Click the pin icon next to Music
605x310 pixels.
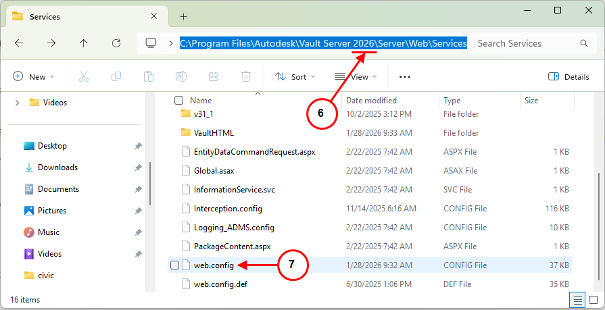pyautogui.click(x=138, y=232)
